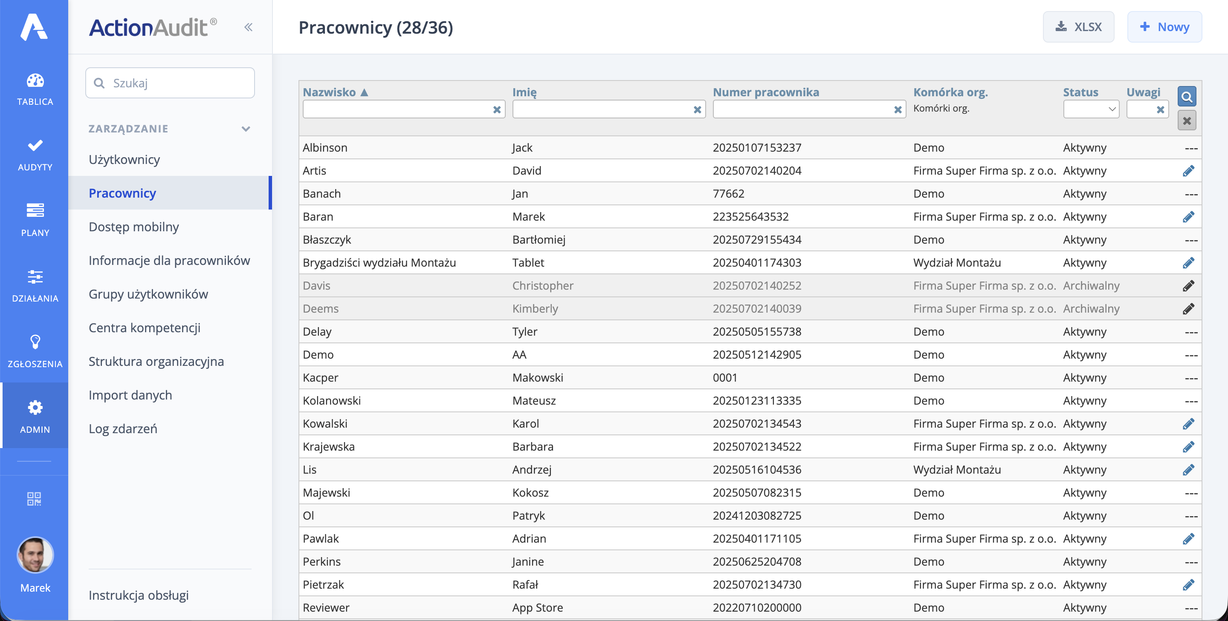Viewport: 1228px width, 621px height.
Task: Clear the Imię filter field
Action: click(698, 110)
